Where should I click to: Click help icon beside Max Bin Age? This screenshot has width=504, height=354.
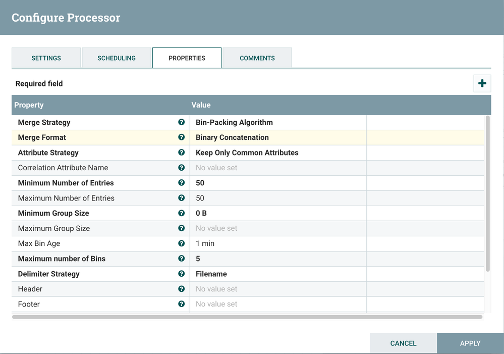tap(181, 243)
